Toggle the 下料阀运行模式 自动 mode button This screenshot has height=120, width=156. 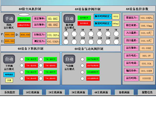click(x=9, y=59)
